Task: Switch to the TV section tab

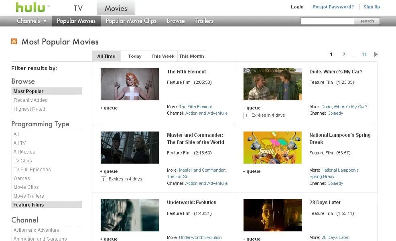Action: tap(78, 8)
